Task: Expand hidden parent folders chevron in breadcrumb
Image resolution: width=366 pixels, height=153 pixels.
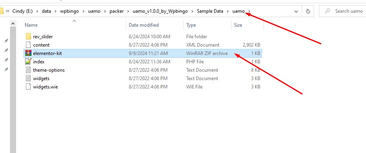Action: [x=8, y=11]
